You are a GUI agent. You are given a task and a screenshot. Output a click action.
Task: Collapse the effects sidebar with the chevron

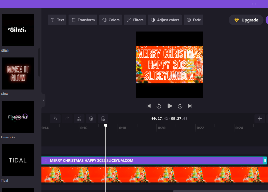tap(44, 100)
